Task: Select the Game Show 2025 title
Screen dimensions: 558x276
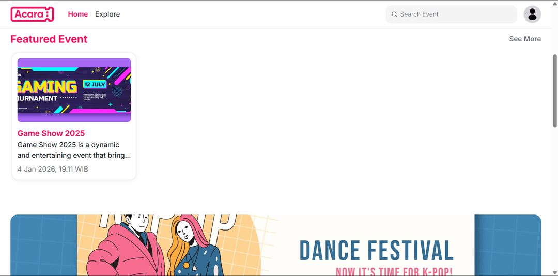Action: (x=51, y=133)
